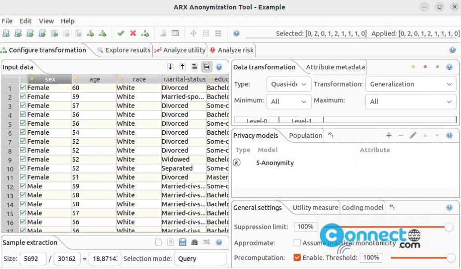
Task: Add a new privacy model with the plus icon
Action: (389, 135)
